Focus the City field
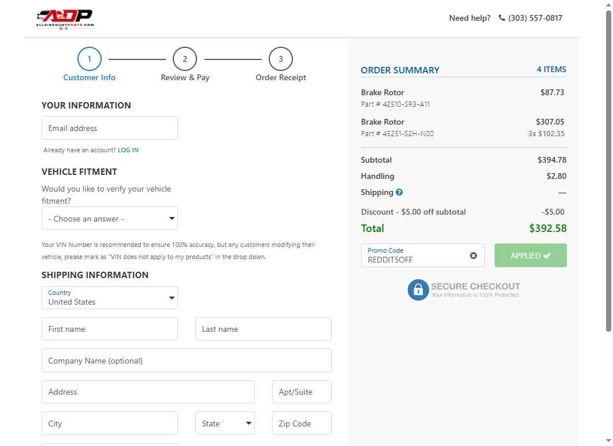This screenshot has width=613, height=446. [109, 423]
